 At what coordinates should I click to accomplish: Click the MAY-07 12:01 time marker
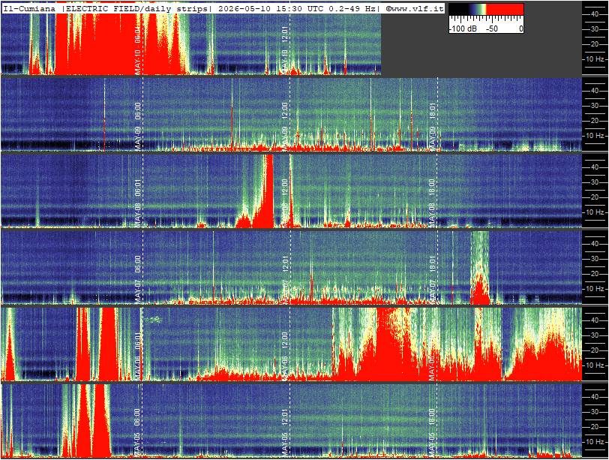point(284,280)
